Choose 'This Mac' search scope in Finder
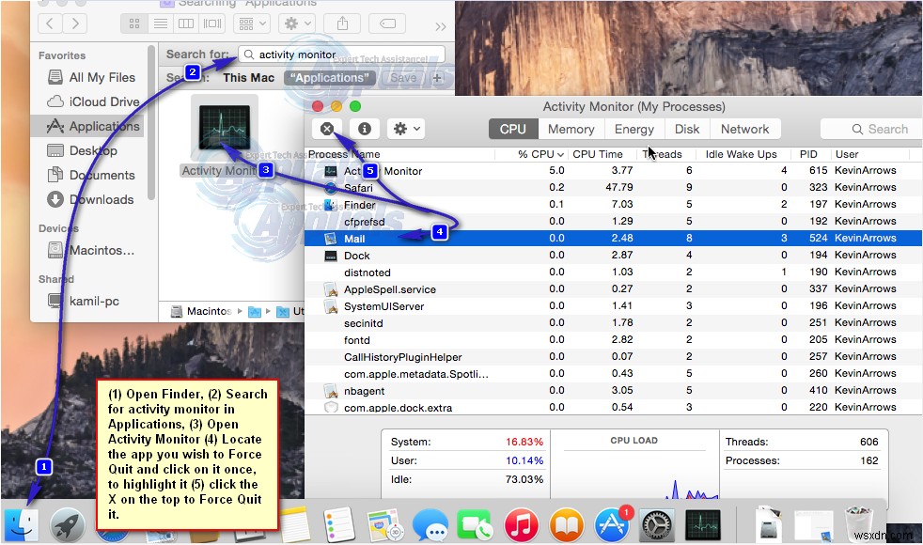The image size is (923, 545). pyautogui.click(x=248, y=78)
